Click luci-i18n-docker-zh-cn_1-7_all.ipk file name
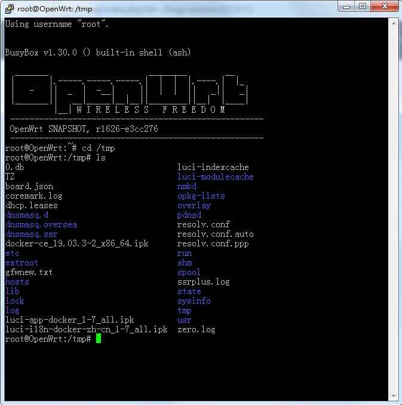This screenshot has height=405, width=402. [x=87, y=330]
